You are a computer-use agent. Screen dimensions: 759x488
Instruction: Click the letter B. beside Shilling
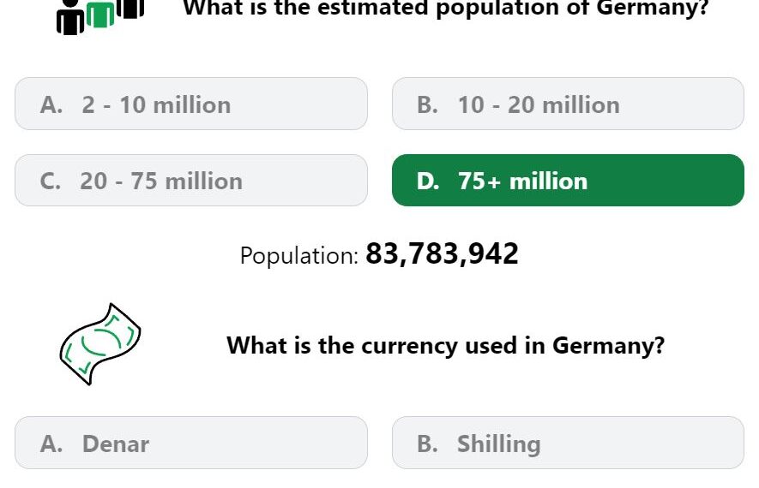tap(427, 443)
